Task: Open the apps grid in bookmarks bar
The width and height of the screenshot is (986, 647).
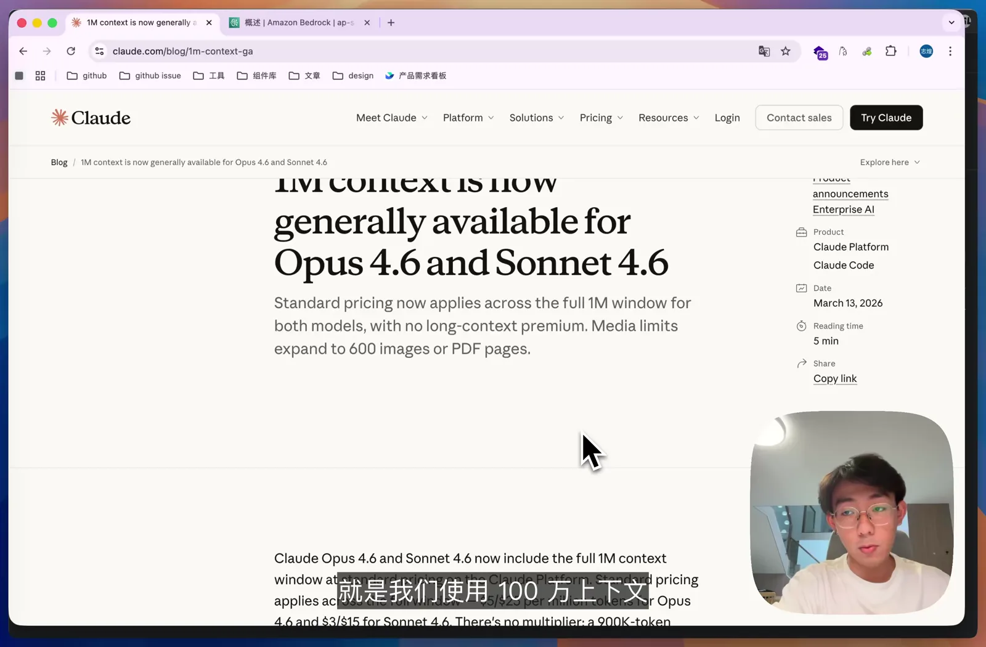Action: [40, 76]
